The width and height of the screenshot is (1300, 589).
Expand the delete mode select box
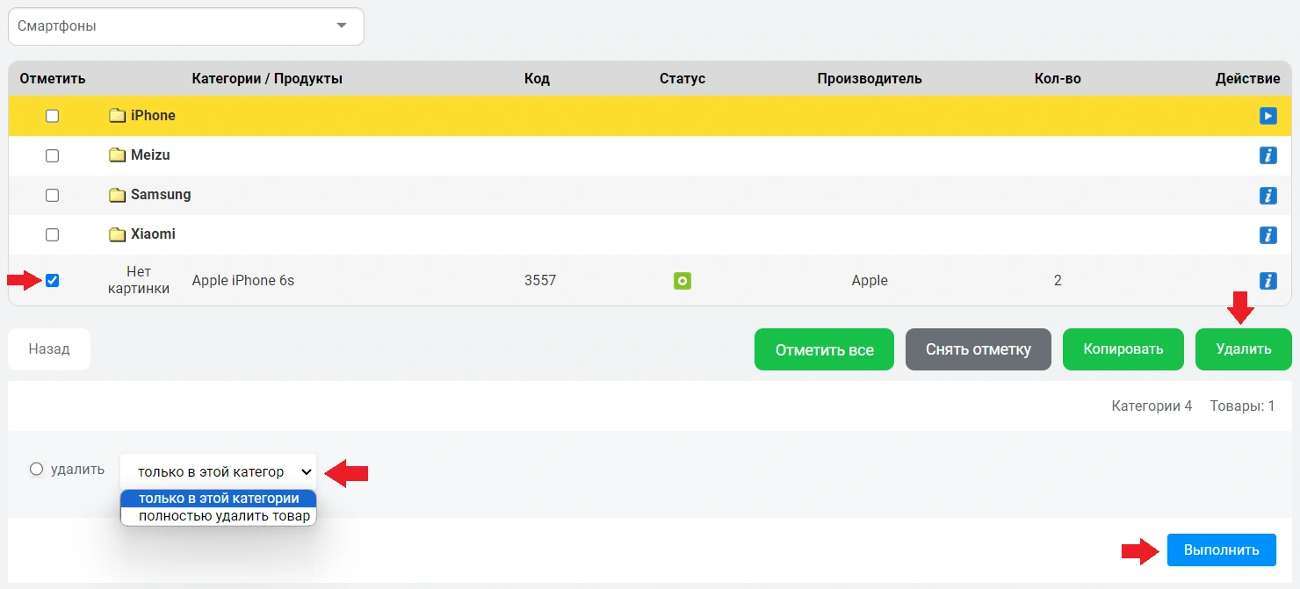pyautogui.click(x=218, y=471)
